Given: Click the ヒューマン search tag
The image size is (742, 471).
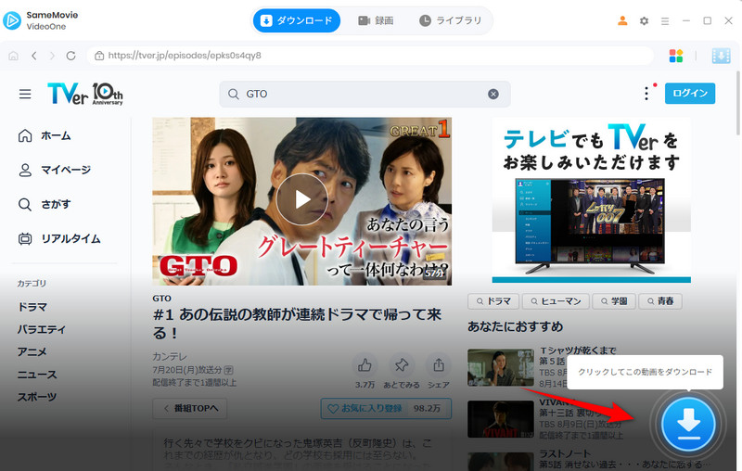Looking at the screenshot, I should (x=556, y=301).
